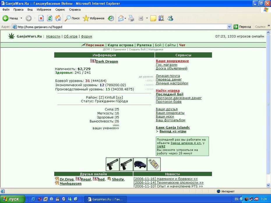Click the blue SUV car item
This screenshot has width=271, height=203.
tap(140, 164)
